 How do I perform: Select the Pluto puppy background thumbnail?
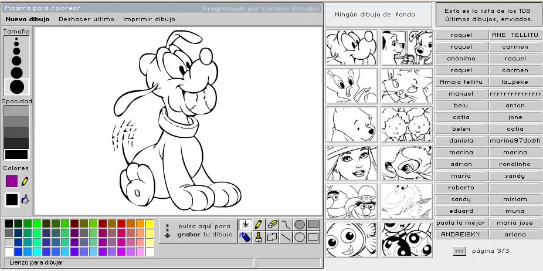(351, 48)
